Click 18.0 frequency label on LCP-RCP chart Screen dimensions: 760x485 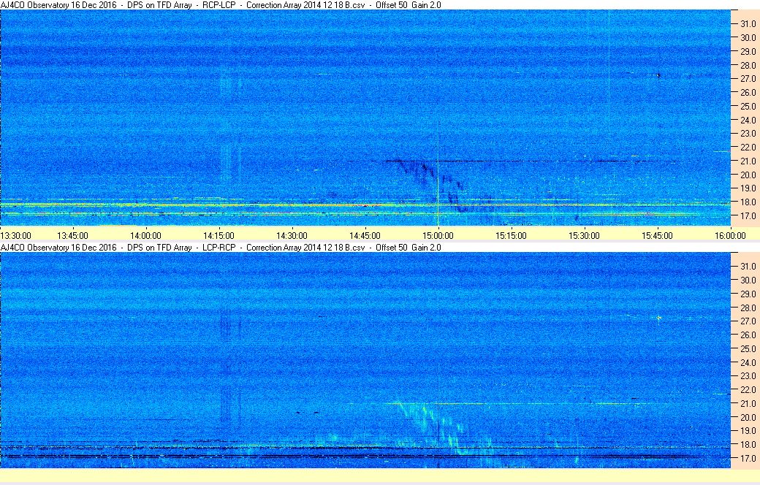click(x=748, y=444)
